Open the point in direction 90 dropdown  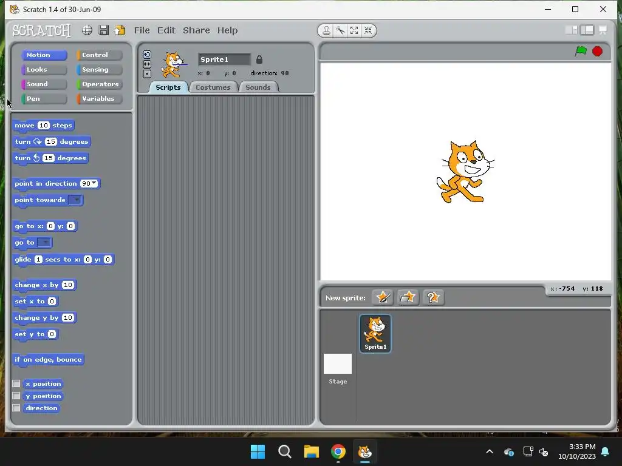[x=94, y=183]
